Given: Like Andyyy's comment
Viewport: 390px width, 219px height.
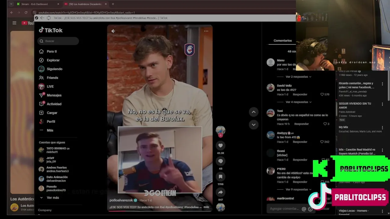Looking at the screenshot, I should point(322,142).
